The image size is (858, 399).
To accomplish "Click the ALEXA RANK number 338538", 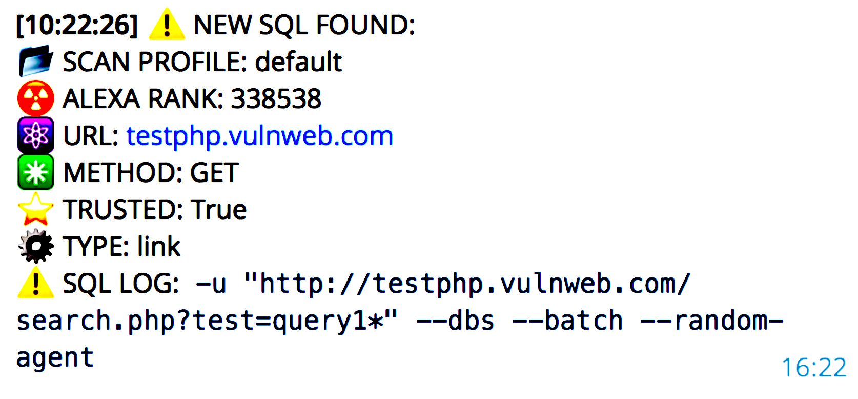I will pos(276,98).
